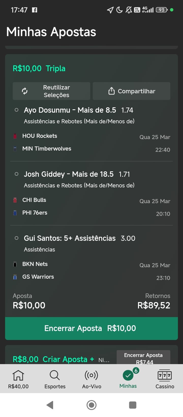Open the home icon in bottom bar
This screenshot has height=417, width=183.
[x=18, y=375]
